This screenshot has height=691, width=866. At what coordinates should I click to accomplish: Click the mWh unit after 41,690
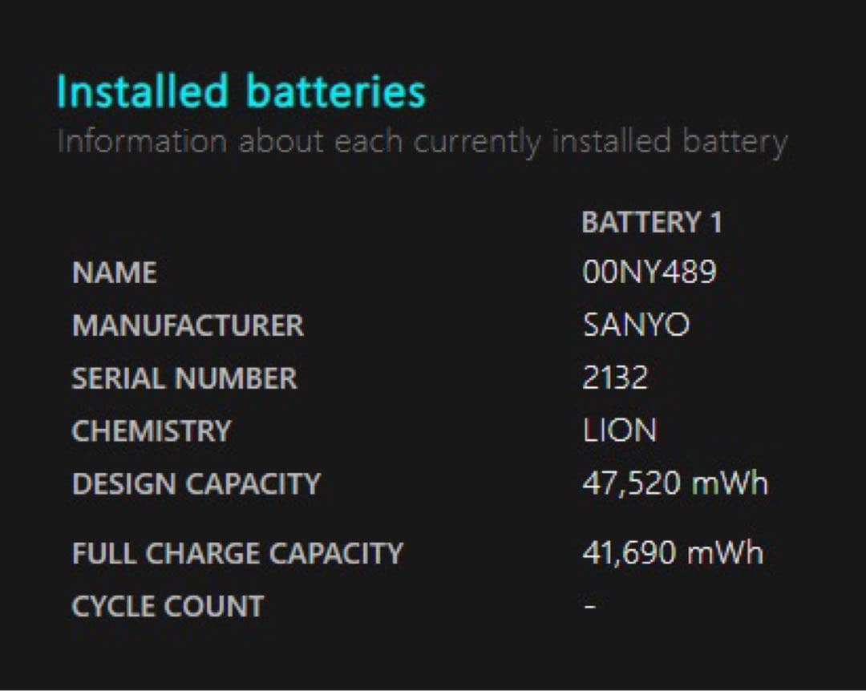coord(726,553)
